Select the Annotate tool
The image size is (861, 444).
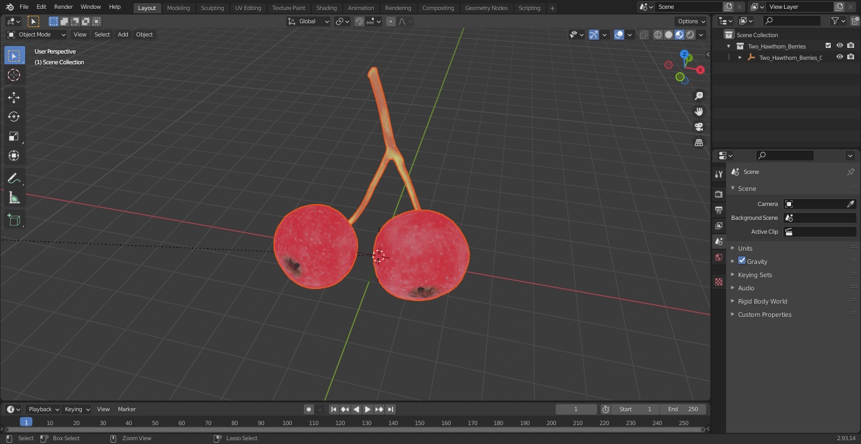pos(14,178)
